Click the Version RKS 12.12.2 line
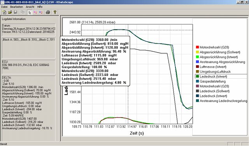249x146 pixels. [x=28, y=32]
